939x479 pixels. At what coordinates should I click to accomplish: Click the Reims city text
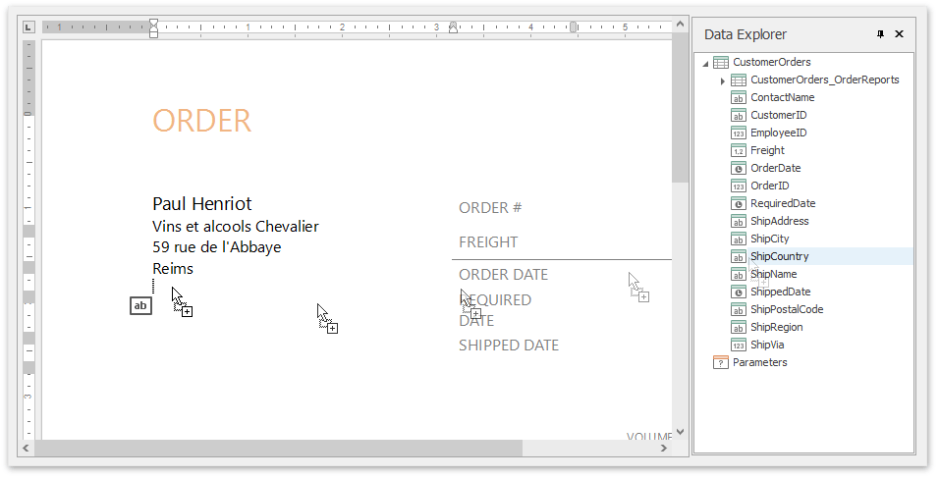173,269
